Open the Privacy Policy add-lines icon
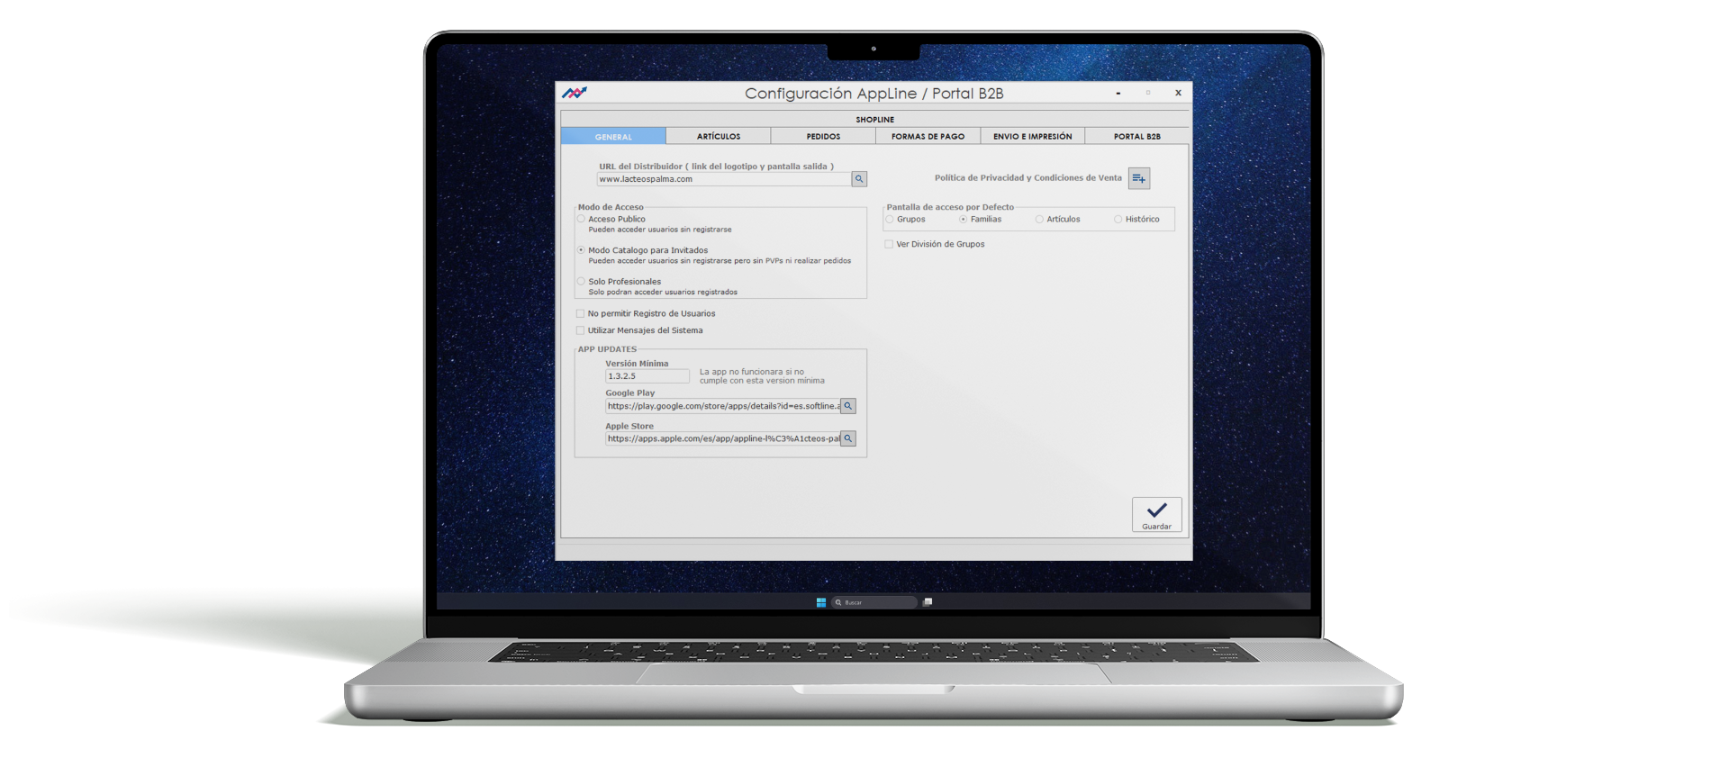 (x=1139, y=178)
